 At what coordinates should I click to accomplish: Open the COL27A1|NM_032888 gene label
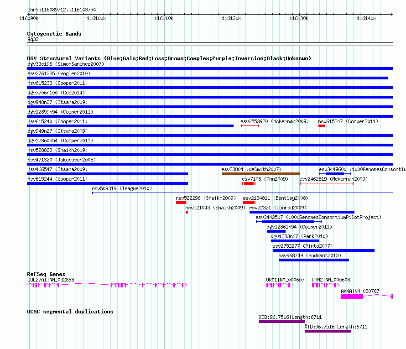coord(51,280)
